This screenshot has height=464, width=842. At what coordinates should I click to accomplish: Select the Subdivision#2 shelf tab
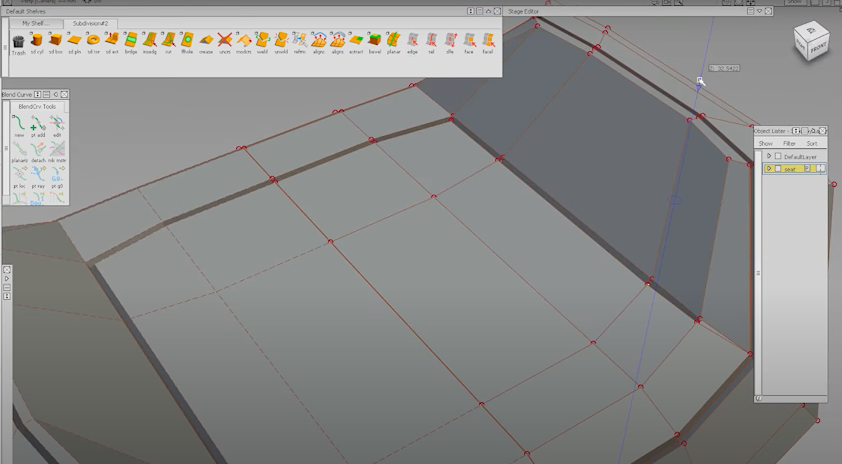click(91, 23)
